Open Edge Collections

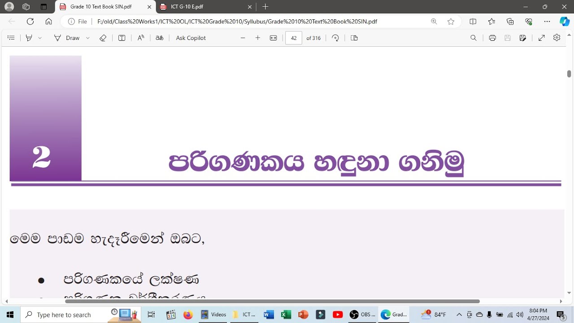point(510,22)
